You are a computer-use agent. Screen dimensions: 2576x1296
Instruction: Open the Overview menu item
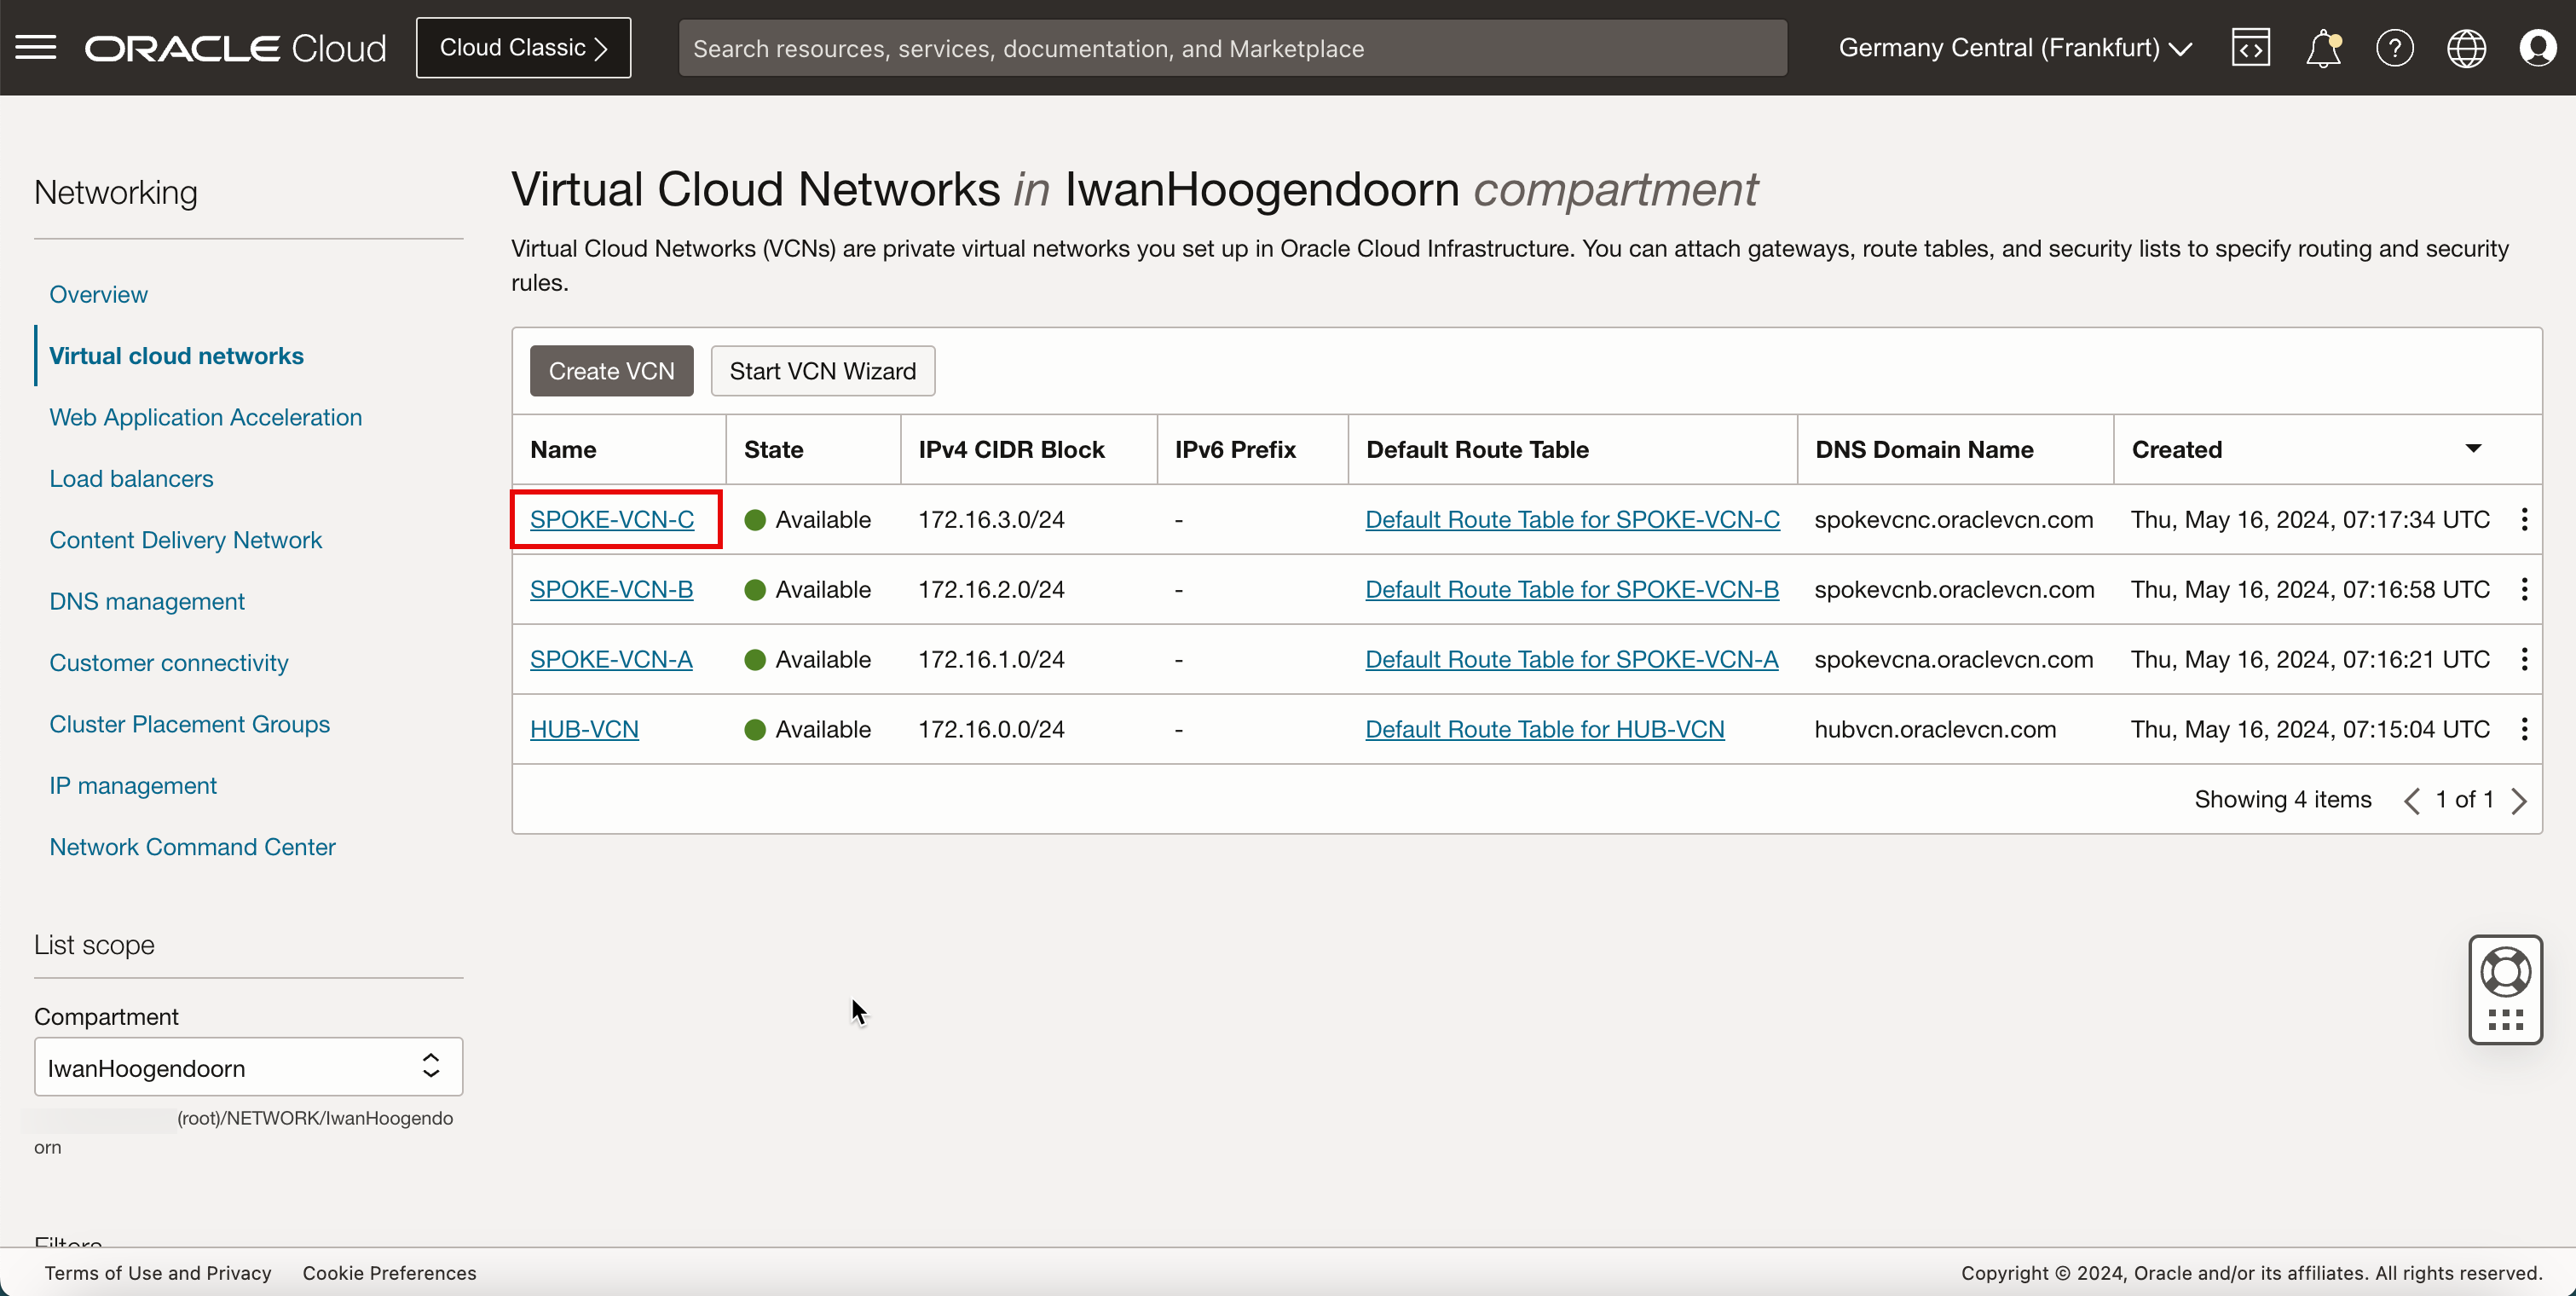coord(99,292)
